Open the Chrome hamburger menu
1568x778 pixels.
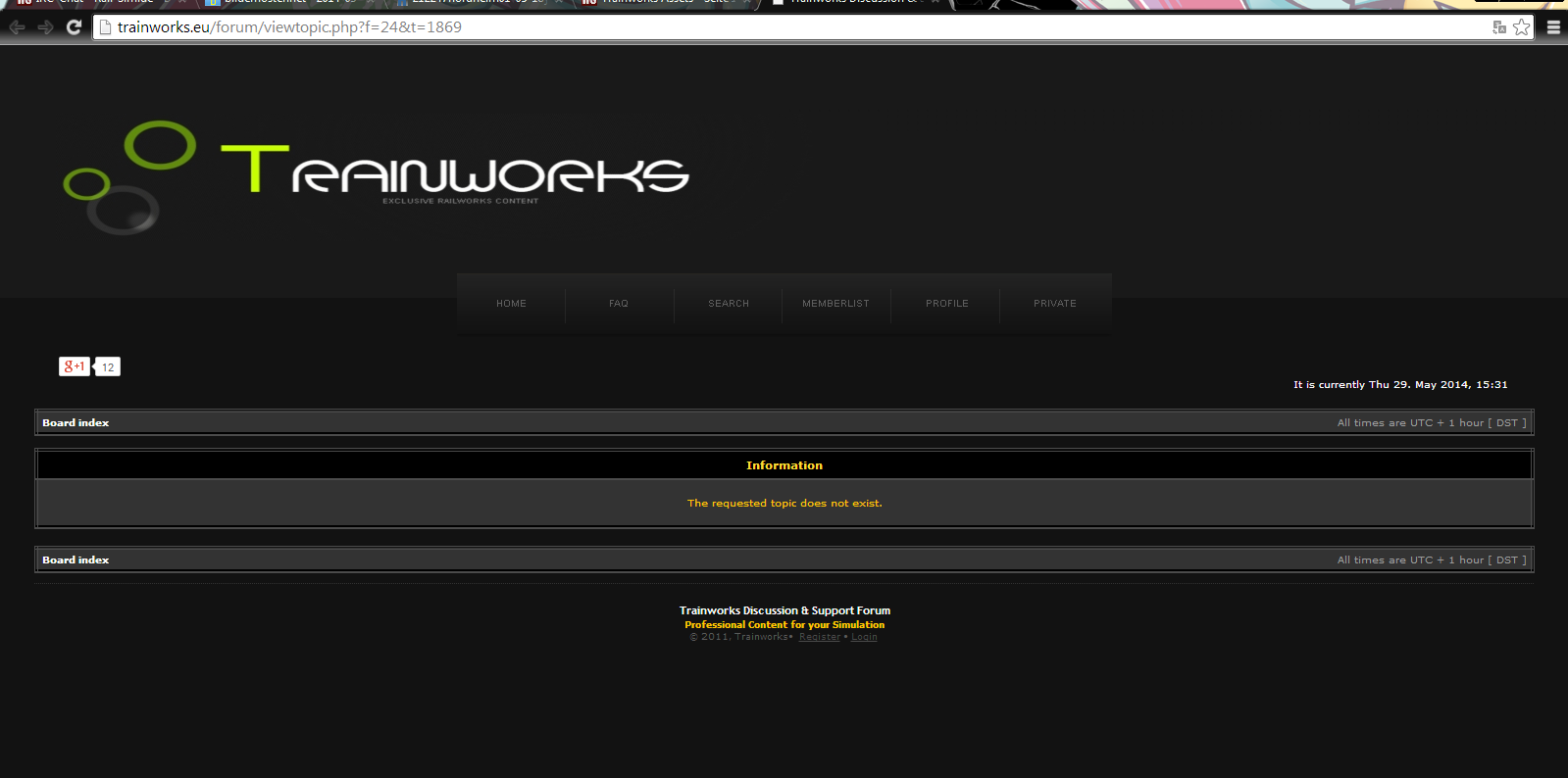pos(1553,27)
